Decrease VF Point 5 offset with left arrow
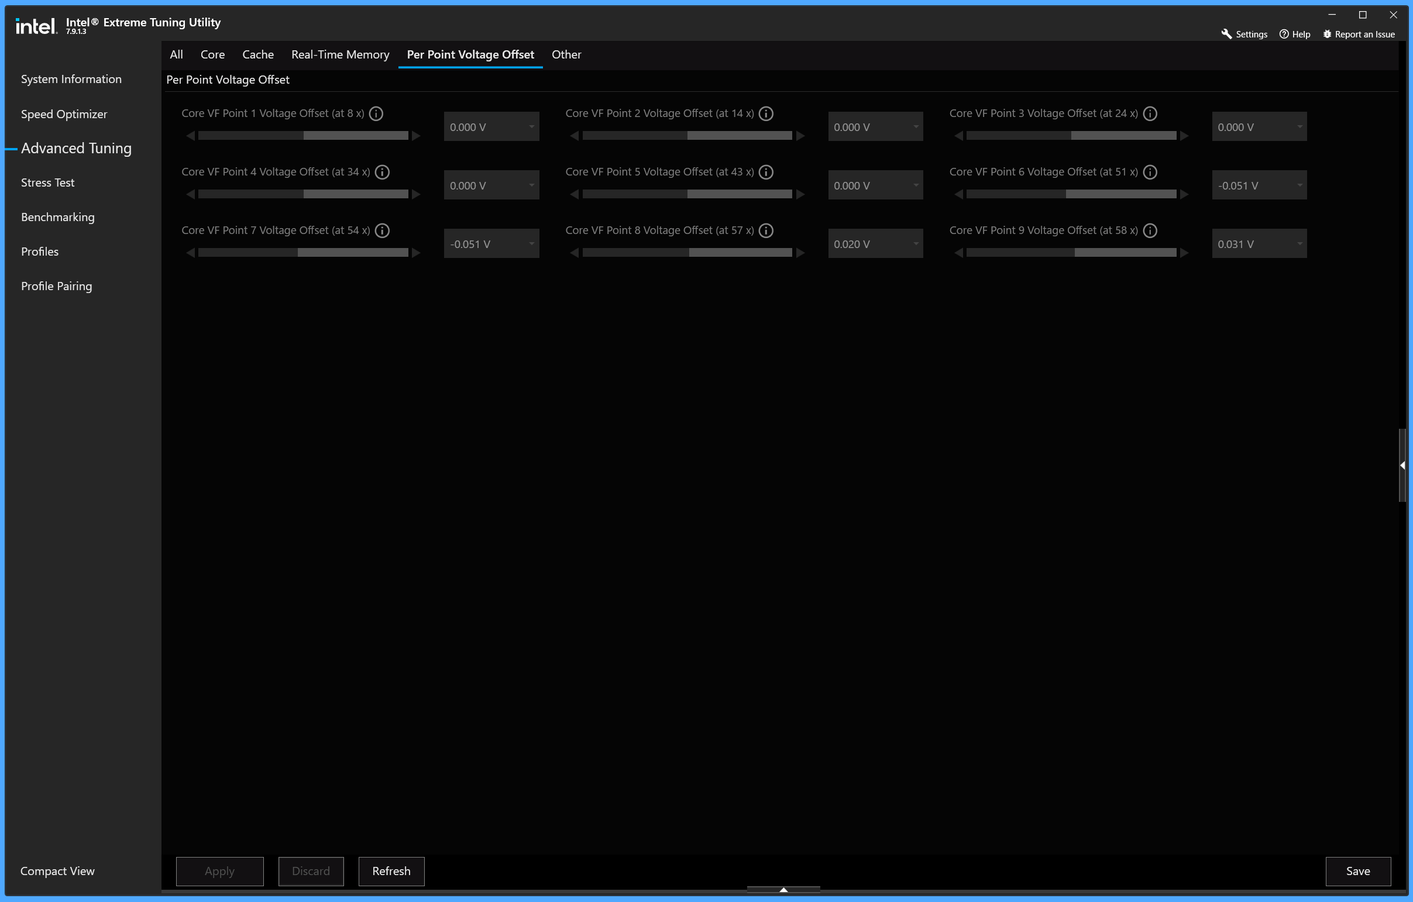This screenshot has height=902, width=1413. tap(575, 194)
